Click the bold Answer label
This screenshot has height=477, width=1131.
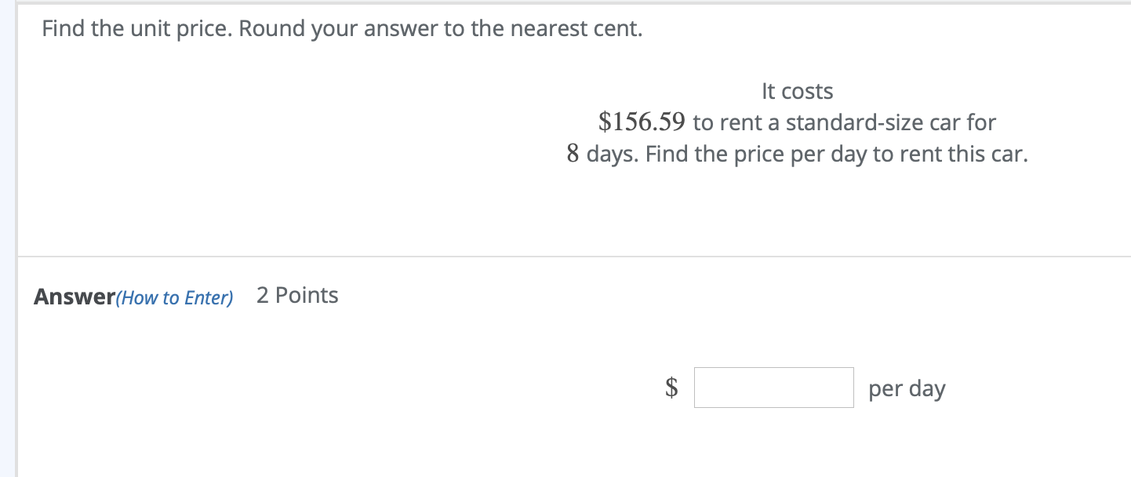point(74,297)
